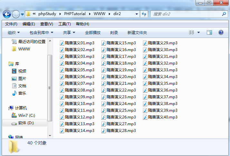This screenshot has width=230, height=156.
Task: Open the 文件(F) menu
Action: coord(11,24)
